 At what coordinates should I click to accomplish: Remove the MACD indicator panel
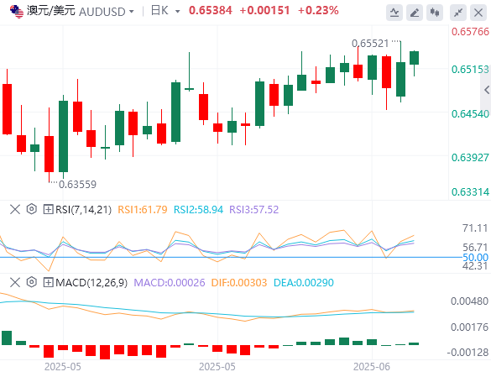15,282
